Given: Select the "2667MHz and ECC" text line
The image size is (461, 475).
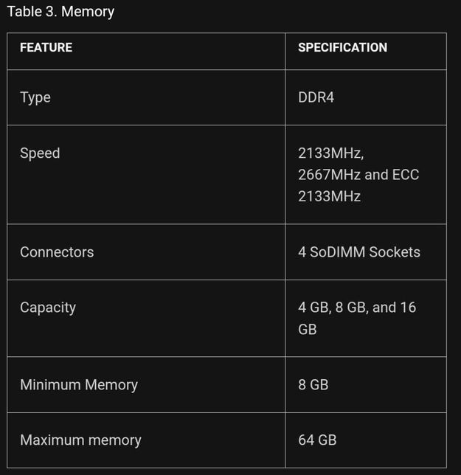Looking at the screenshot, I should pos(358,175).
